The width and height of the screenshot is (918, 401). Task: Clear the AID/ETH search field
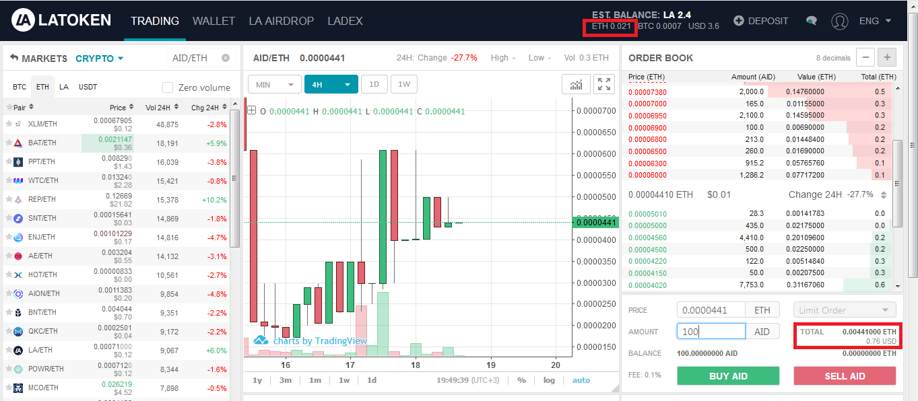click(226, 58)
